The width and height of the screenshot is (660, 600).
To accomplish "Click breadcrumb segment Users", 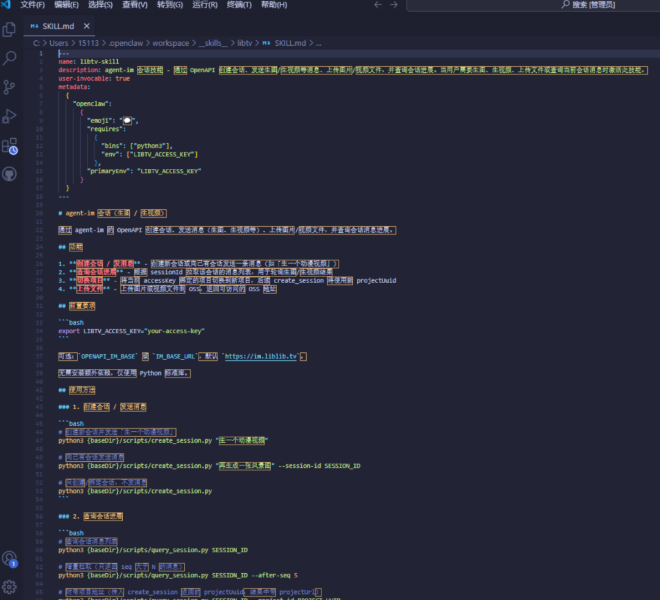I will [59, 43].
